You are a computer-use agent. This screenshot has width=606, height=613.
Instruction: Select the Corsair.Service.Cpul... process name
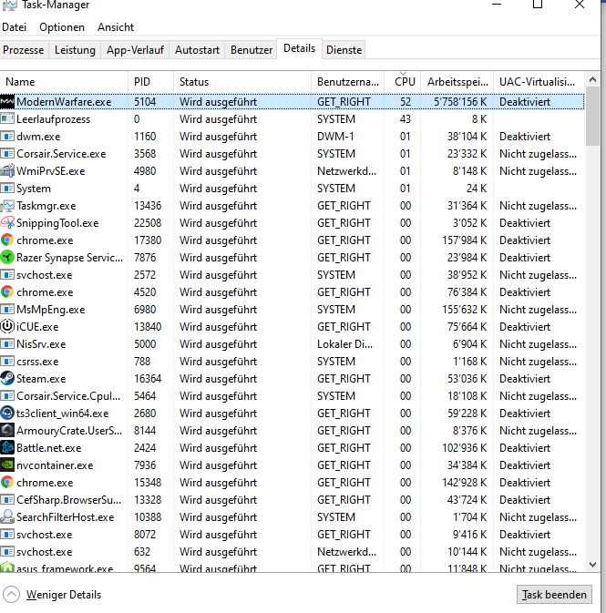68,396
